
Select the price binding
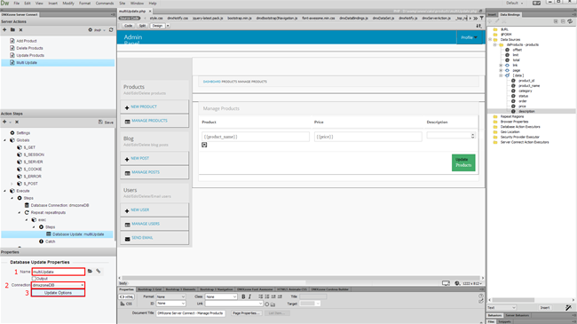522,107
